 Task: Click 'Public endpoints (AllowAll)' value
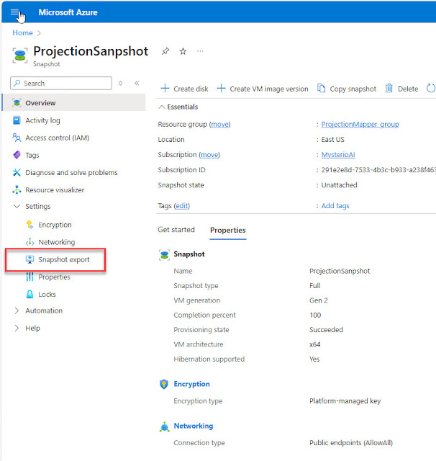(351, 443)
